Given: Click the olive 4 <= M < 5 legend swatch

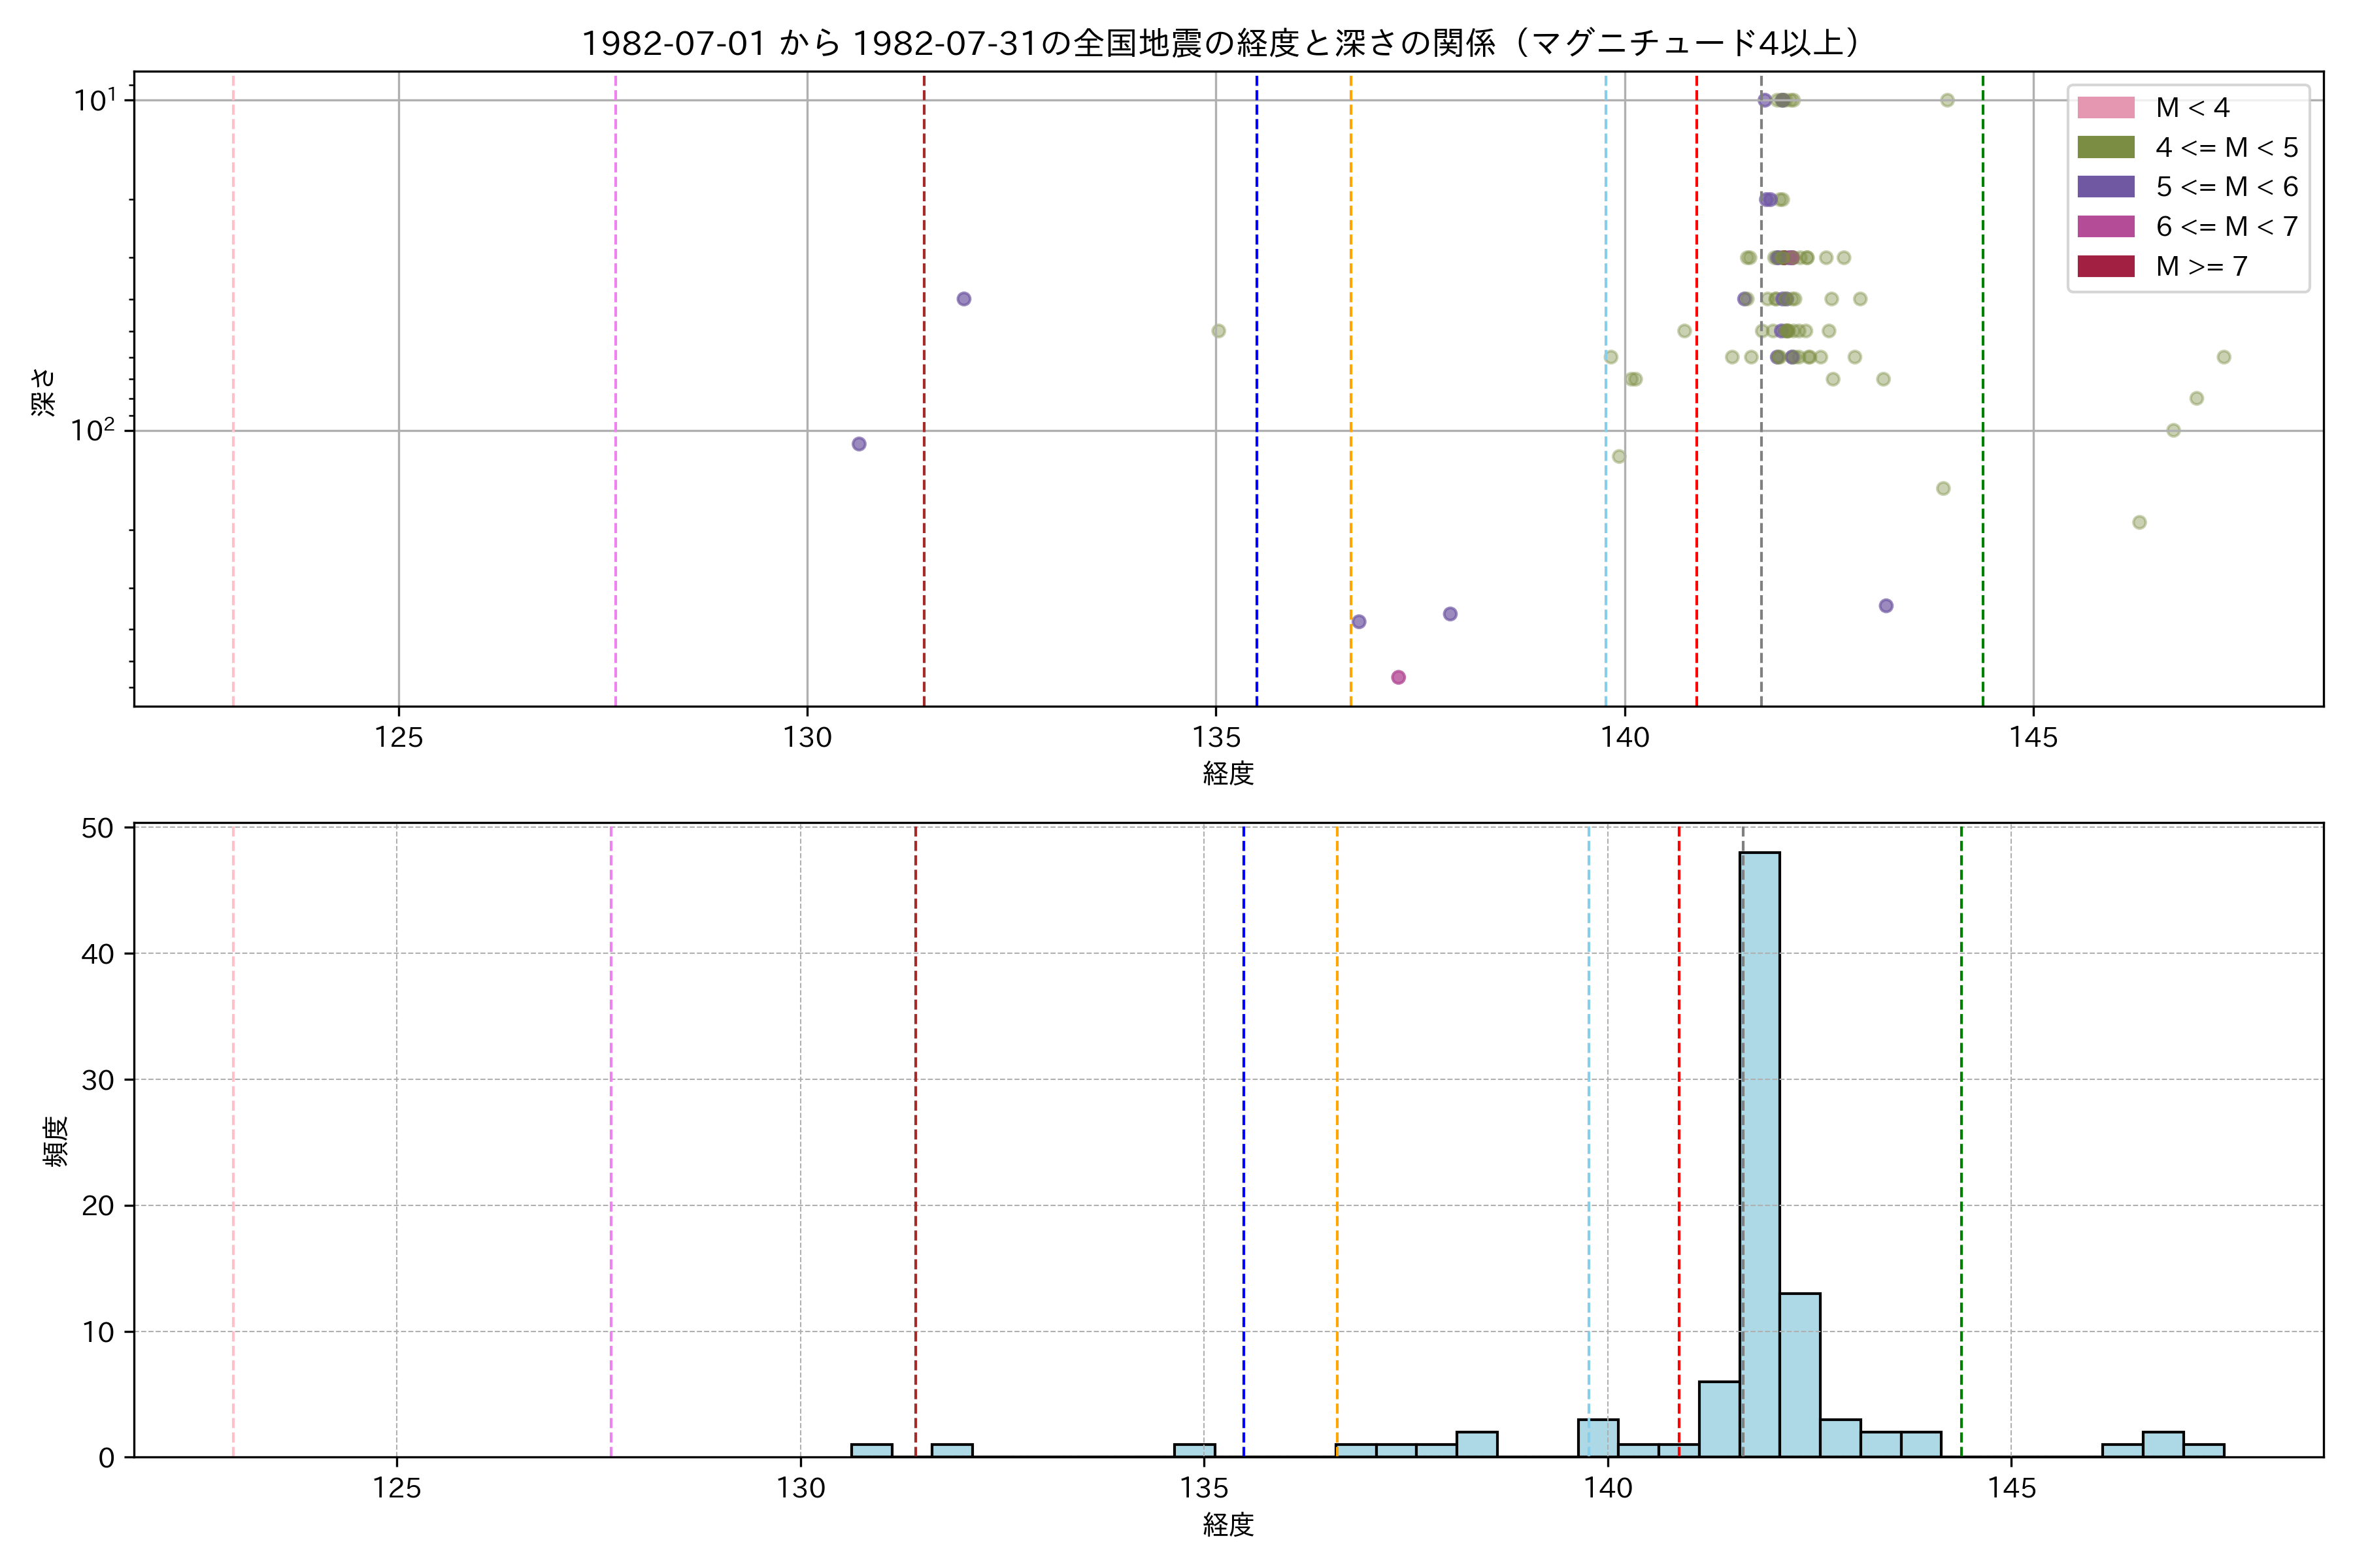Looking at the screenshot, I should click(x=2105, y=148).
